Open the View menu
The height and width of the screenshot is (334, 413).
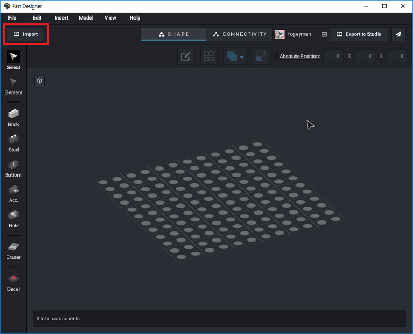(x=110, y=18)
